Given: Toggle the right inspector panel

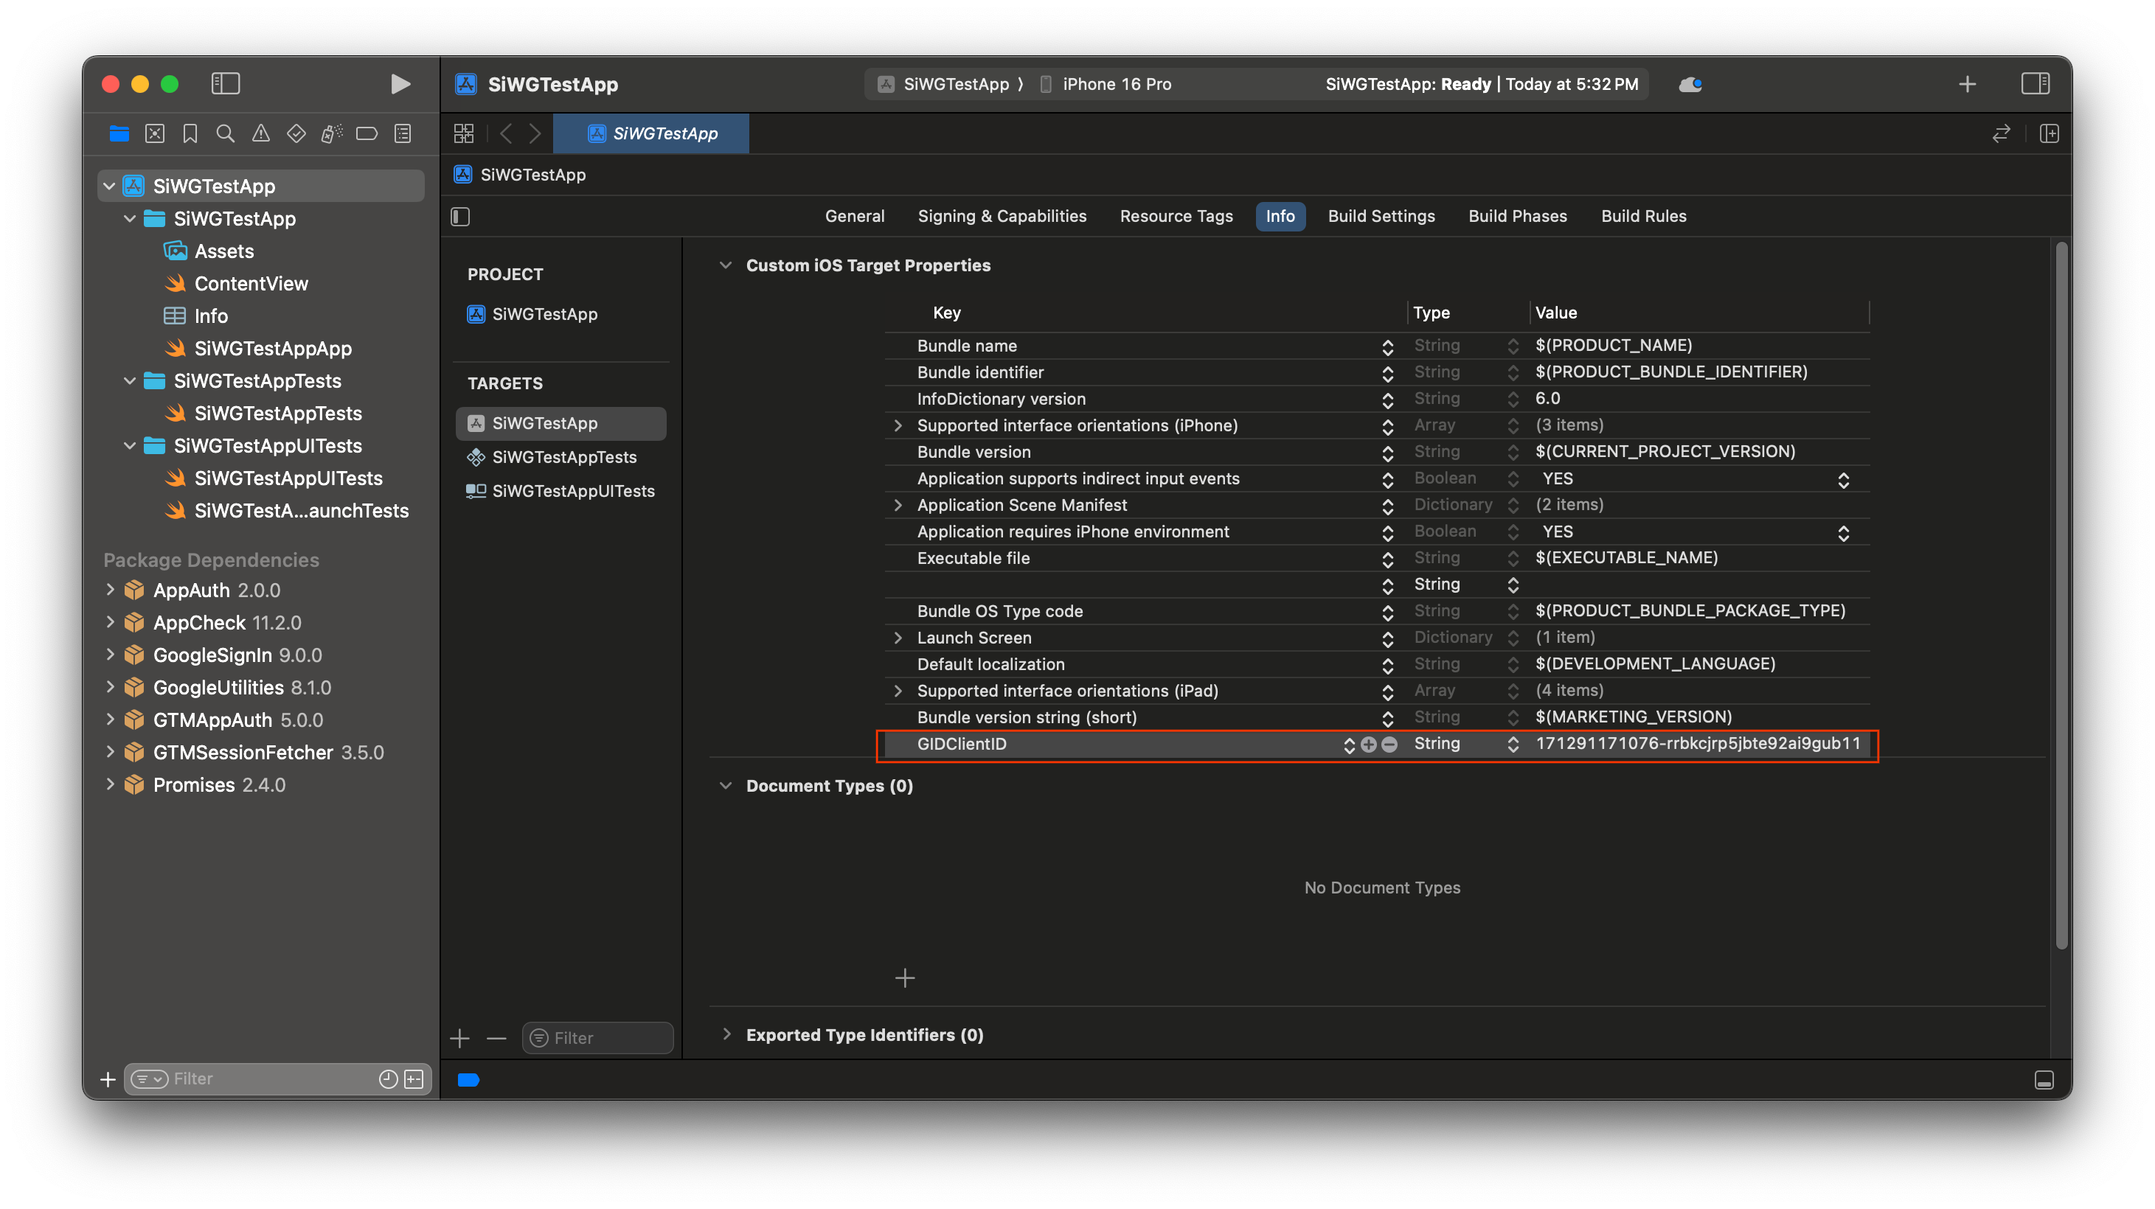Looking at the screenshot, I should pos(2035,83).
